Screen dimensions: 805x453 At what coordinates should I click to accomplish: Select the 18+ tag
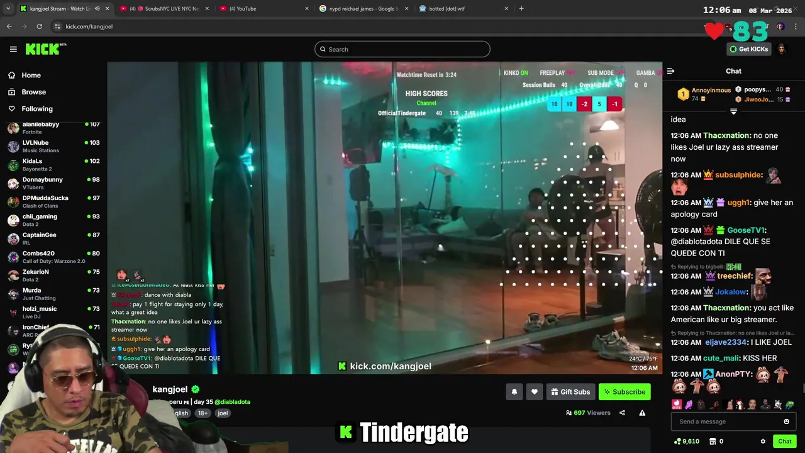[203, 413]
